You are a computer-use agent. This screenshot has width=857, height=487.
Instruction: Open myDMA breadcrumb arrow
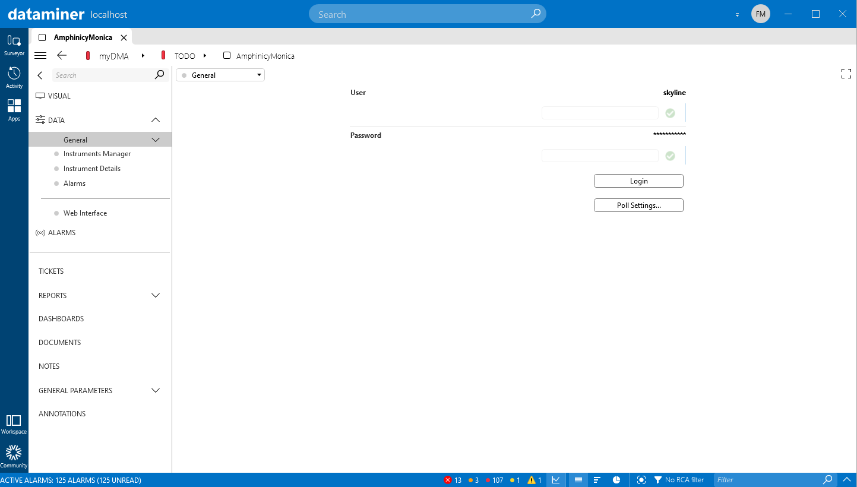click(x=143, y=56)
